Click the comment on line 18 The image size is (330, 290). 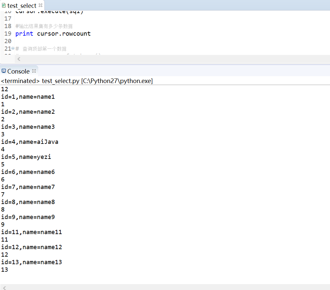[x=41, y=26]
